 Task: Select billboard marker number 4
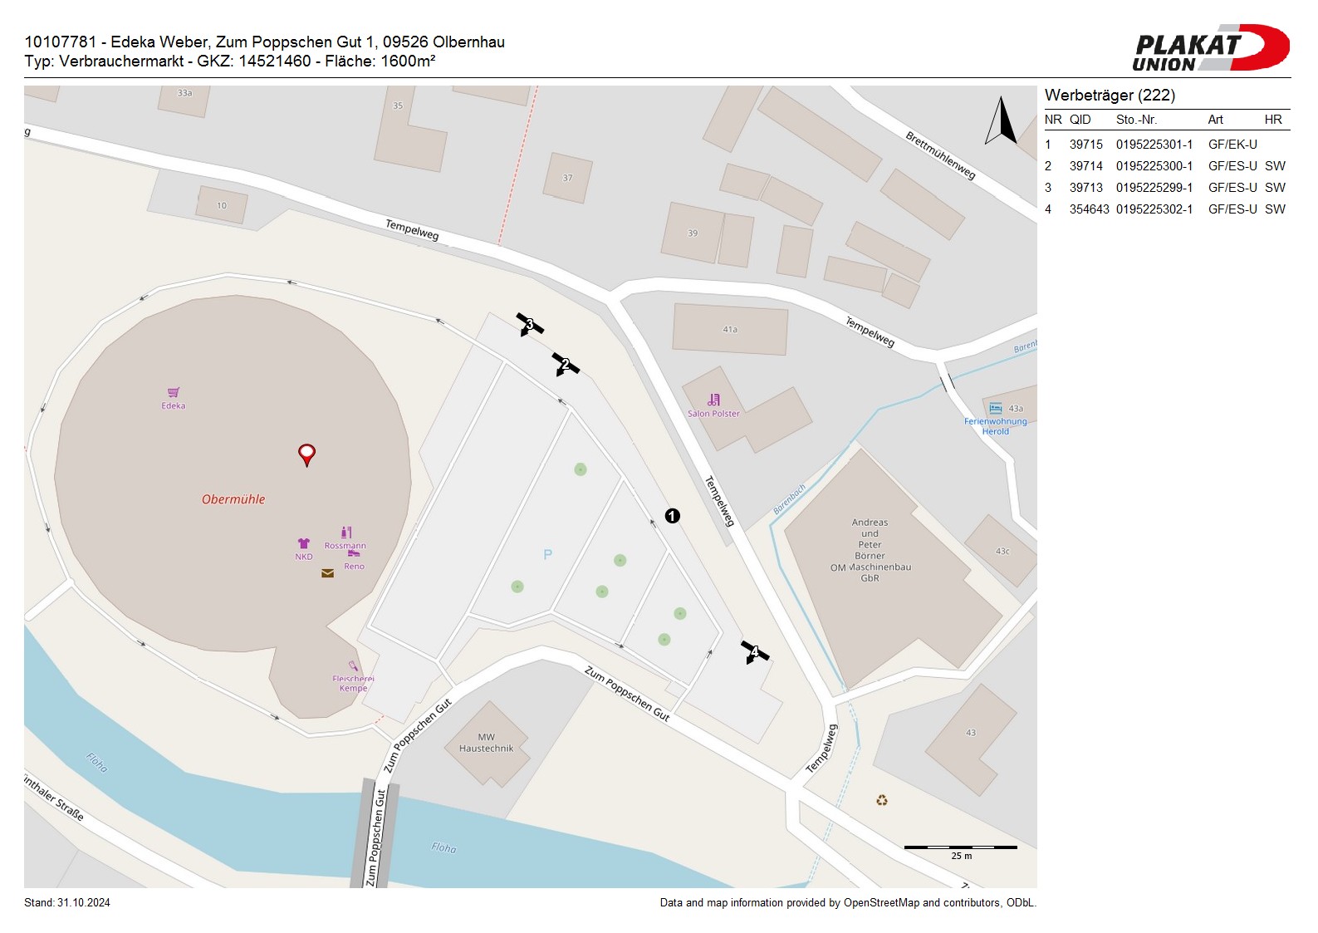755,651
